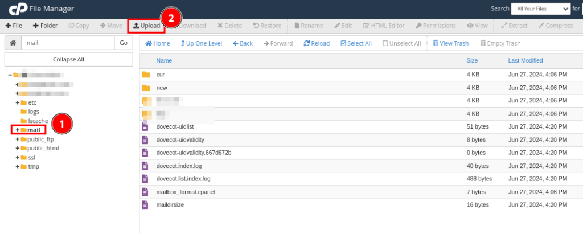Click the cPanel logo icon

[17, 9]
